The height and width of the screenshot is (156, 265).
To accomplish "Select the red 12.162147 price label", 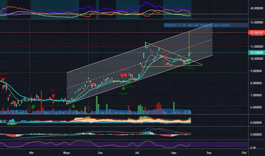I will [256, 32].
